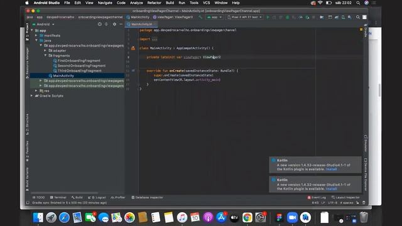
Task: Click the white avatar icon in toolbar
Action: click(x=364, y=17)
